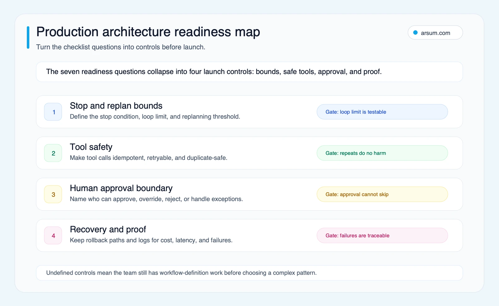The width and height of the screenshot is (499, 306).
Task: Click the 'Gate: approval cannot skip' pill
Action: [x=382, y=194]
